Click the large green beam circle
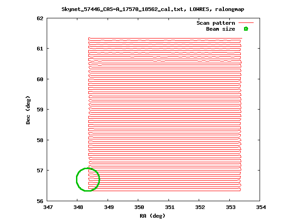Screen dimensions: 293x220 pyautogui.click(x=88, y=180)
